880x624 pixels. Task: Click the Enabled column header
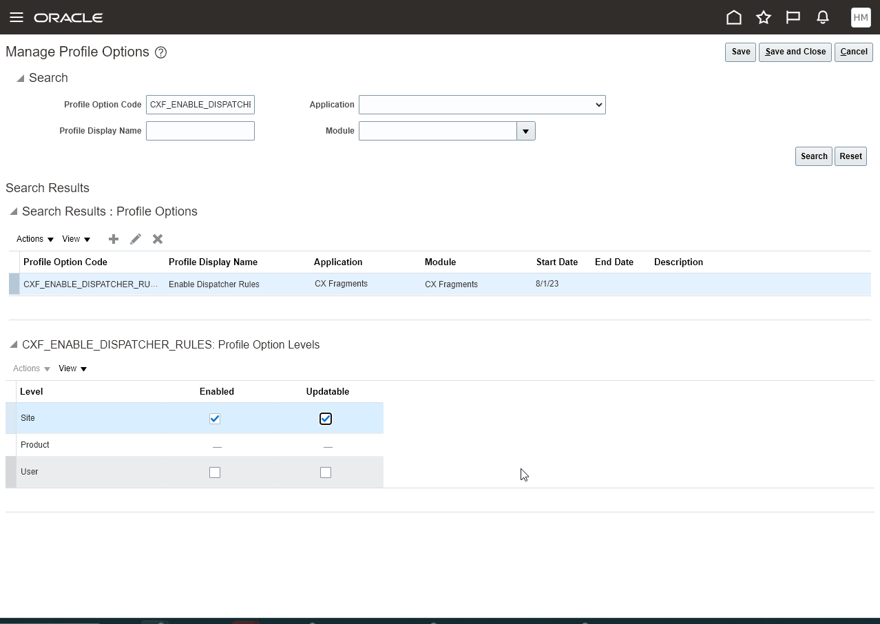point(217,392)
